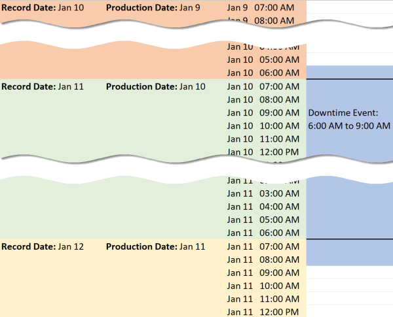
Task: Click the Jan 11 12:00 PM cell
Action: (x=263, y=312)
